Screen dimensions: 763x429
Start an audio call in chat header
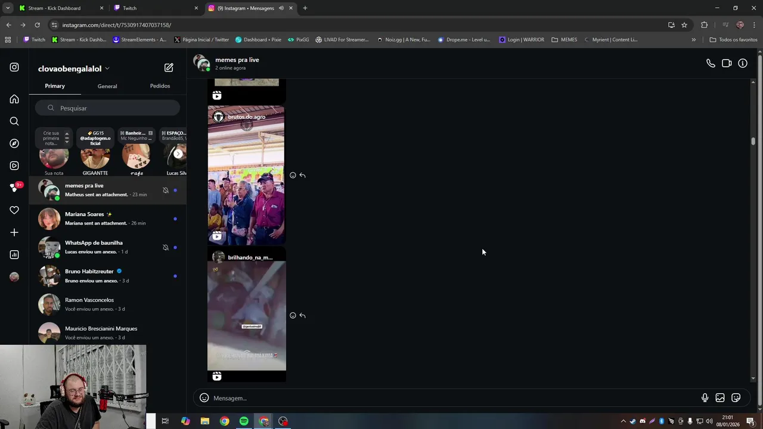click(x=711, y=63)
